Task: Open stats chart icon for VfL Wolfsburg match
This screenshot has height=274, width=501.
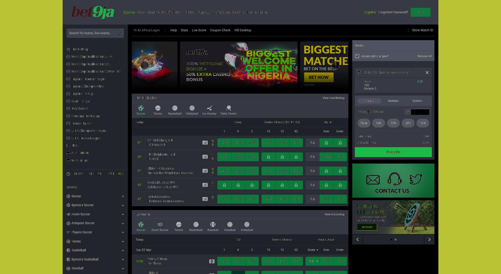Action: tap(205, 143)
